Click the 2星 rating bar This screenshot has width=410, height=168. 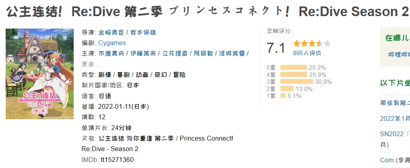[x=287, y=89]
